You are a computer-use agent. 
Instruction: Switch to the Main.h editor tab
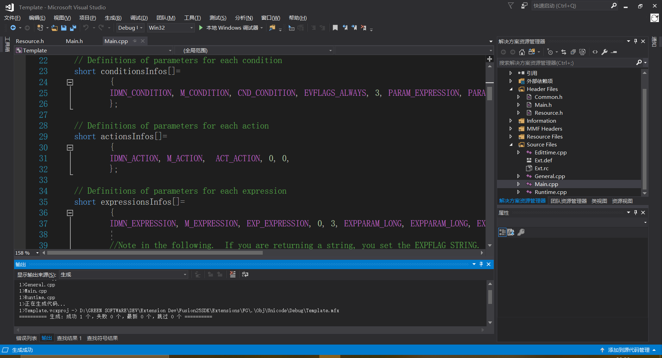click(74, 41)
